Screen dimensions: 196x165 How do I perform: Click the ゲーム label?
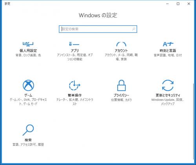click(x=28, y=95)
